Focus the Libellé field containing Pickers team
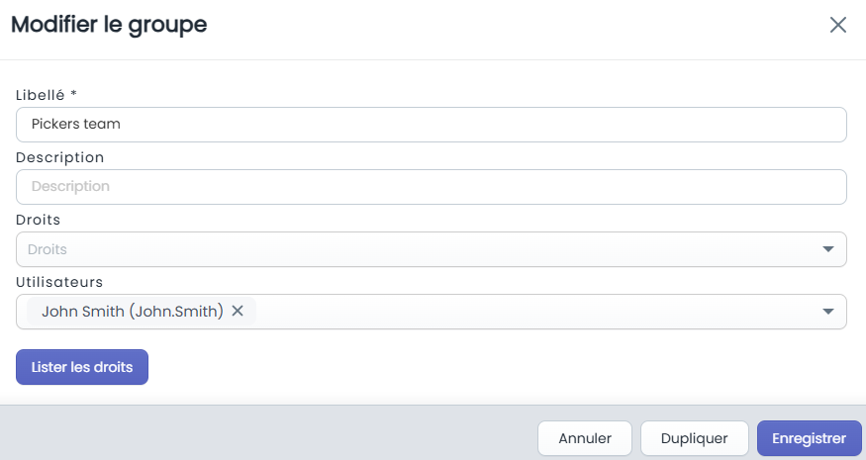 point(431,125)
